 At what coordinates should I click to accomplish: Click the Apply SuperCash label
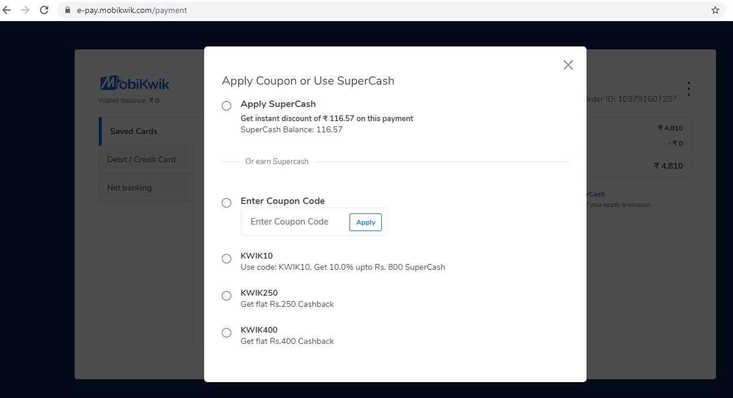278,104
